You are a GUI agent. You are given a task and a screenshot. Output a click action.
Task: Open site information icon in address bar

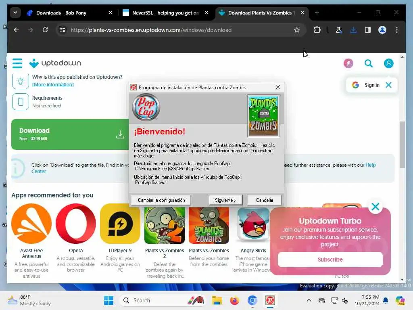[63, 30]
